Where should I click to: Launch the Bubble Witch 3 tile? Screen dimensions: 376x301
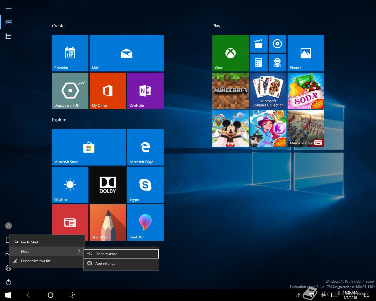tap(268, 128)
